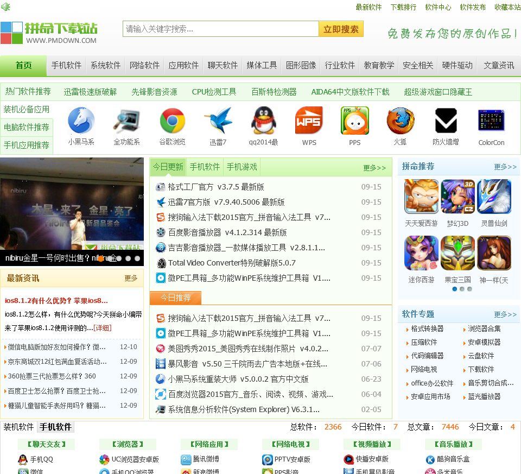Image resolution: width=521 pixels, height=474 pixels.
Task: Click the 腾讯微博 icon
Action: coord(186,459)
